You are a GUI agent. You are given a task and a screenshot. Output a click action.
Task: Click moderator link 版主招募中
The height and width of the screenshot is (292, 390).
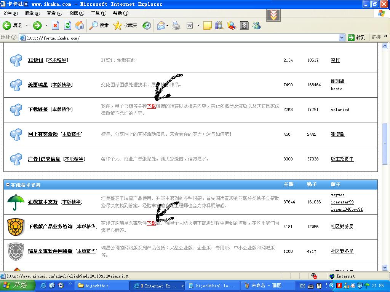pos(342,159)
